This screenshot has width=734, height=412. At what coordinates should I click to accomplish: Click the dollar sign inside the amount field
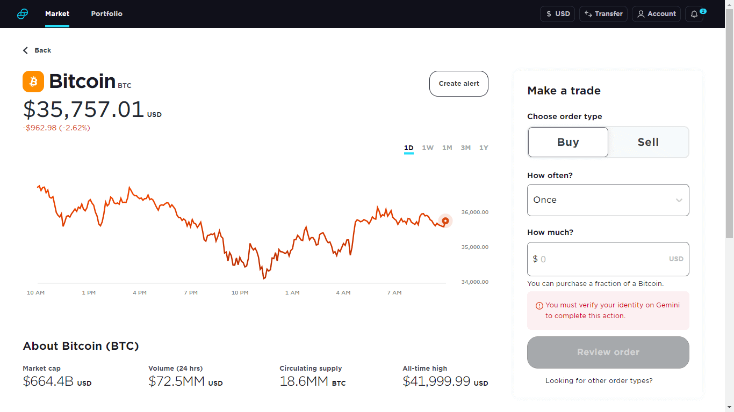[535, 259]
